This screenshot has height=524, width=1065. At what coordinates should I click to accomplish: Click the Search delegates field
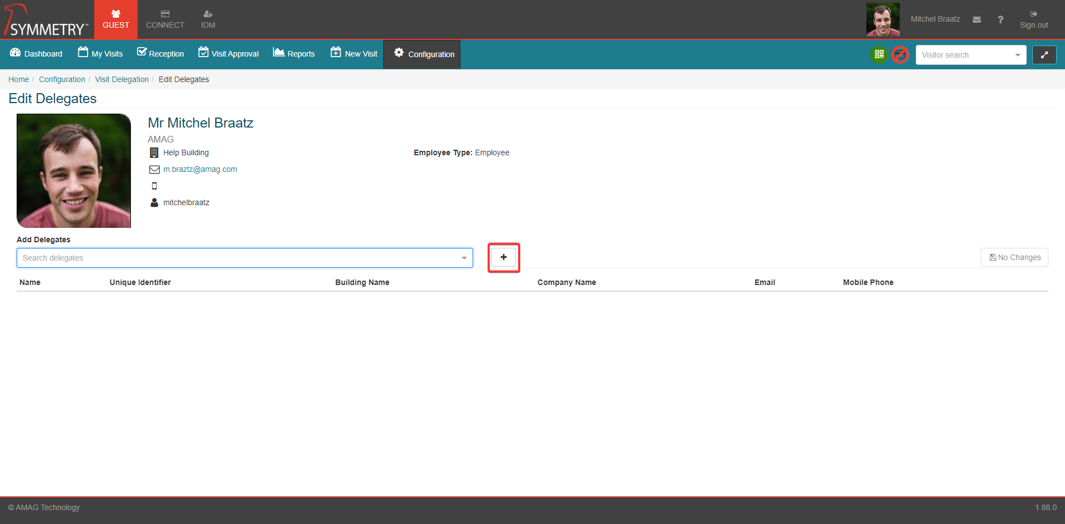pos(245,258)
